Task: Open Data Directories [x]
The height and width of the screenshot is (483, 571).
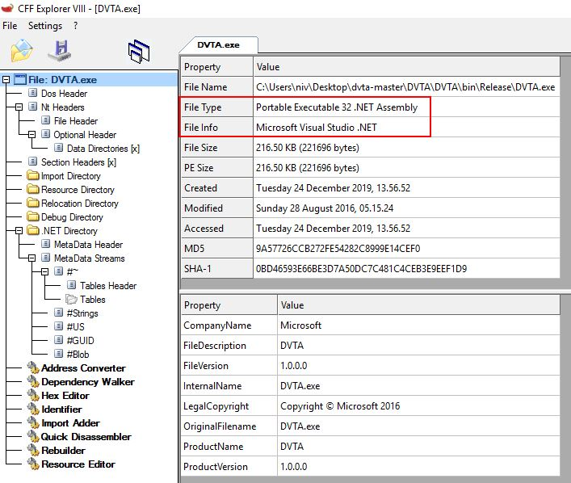Action: click(x=103, y=149)
